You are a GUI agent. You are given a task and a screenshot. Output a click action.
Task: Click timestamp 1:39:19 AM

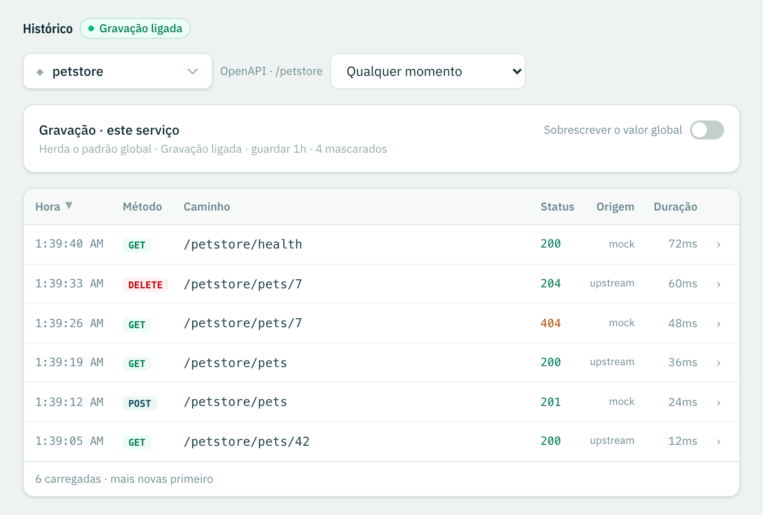[69, 362]
